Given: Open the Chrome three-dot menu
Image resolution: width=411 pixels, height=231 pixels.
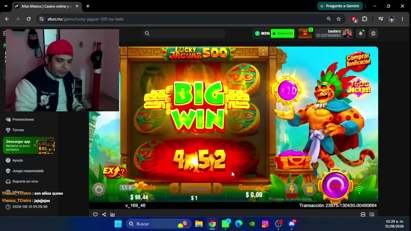Looking at the screenshot, I should (x=402, y=19).
